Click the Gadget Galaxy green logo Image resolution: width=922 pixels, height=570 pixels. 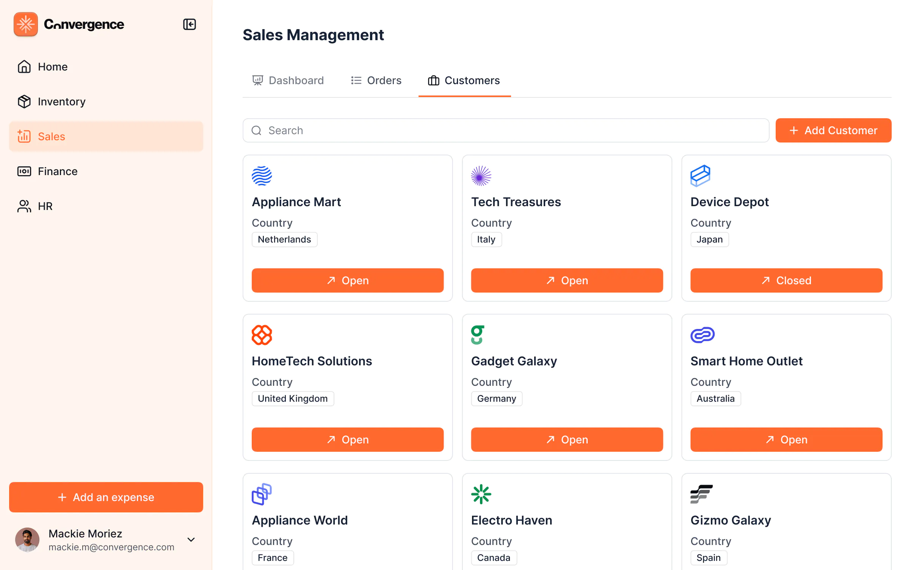(477, 335)
